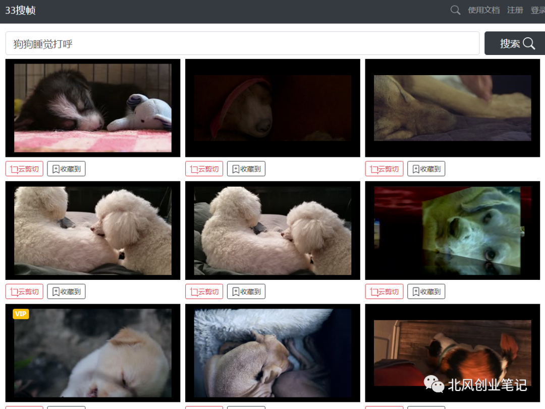
Task: Open the curled-up dog on fluffy blanket thumbnail
Action: pyautogui.click(x=272, y=353)
